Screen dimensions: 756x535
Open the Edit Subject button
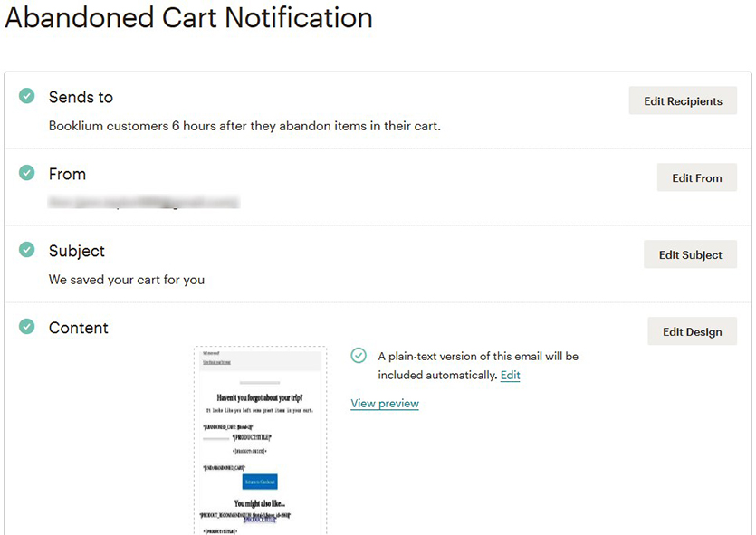[x=690, y=254]
